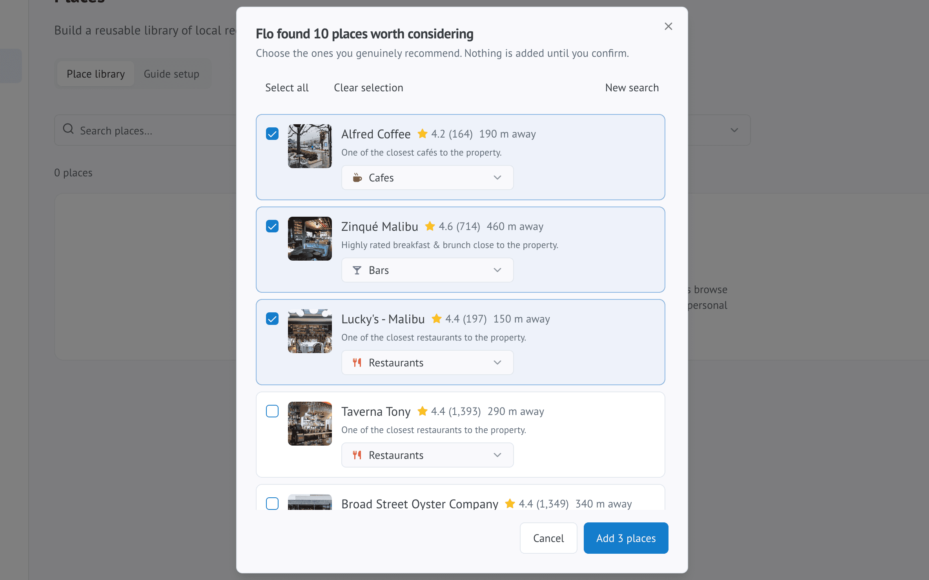The width and height of the screenshot is (929, 580).
Task: Open the Restaurants dropdown for Lucky's - Malibu
Action: pyautogui.click(x=427, y=362)
